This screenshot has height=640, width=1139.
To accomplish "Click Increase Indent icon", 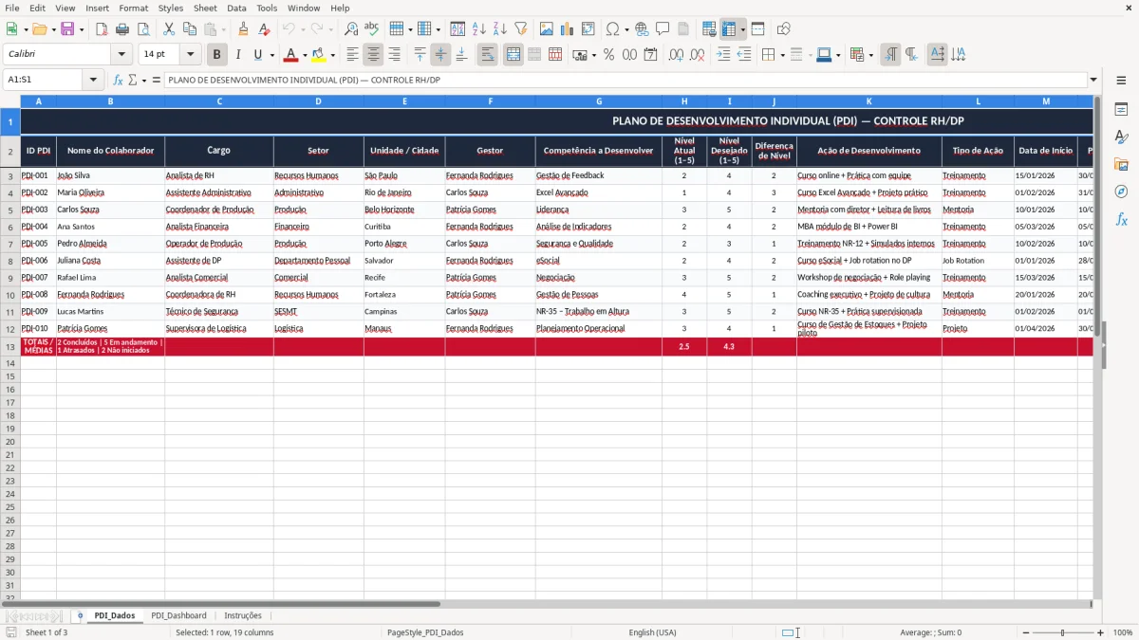I will click(723, 55).
